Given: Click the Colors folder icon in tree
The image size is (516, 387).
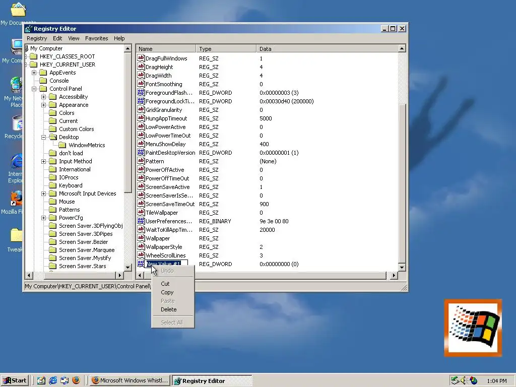Looking at the screenshot, I should coord(53,113).
